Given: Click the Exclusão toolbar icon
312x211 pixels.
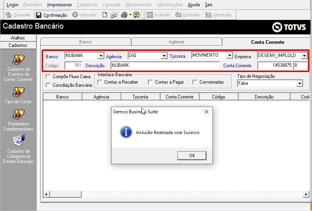Looking at the screenshot, I should [178, 15].
